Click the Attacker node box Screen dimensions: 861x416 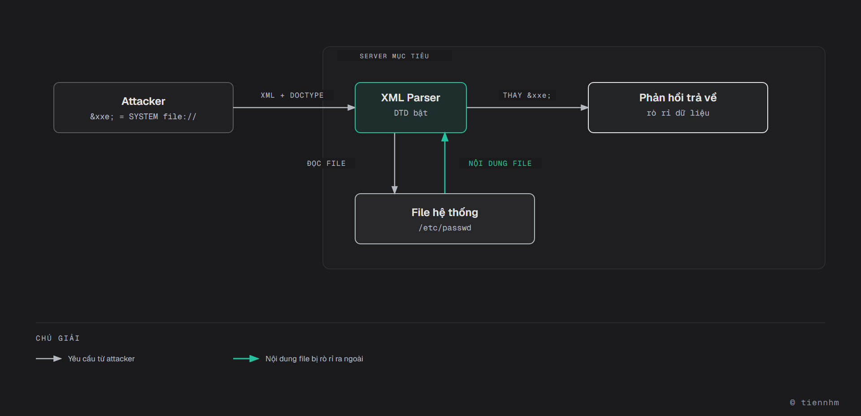click(143, 108)
